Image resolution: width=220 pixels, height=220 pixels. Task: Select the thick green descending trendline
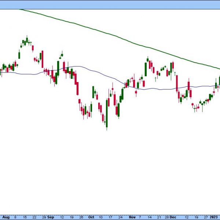tap(119, 37)
